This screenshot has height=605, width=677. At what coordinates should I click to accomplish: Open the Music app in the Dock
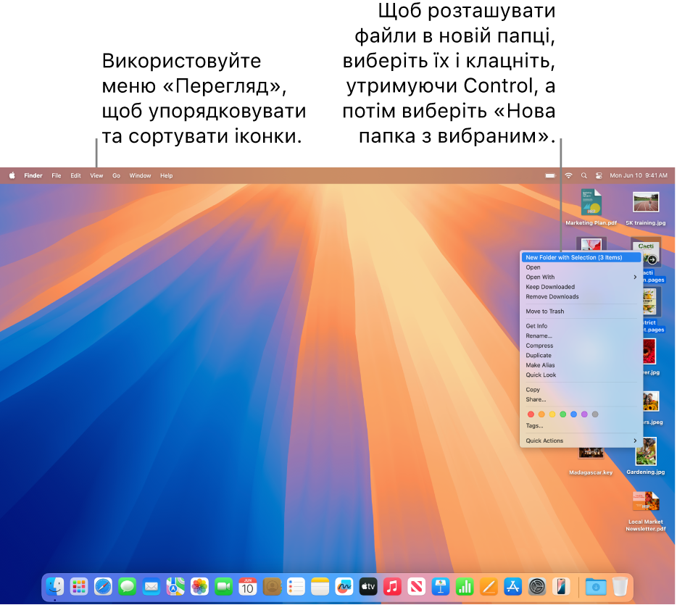point(392,587)
